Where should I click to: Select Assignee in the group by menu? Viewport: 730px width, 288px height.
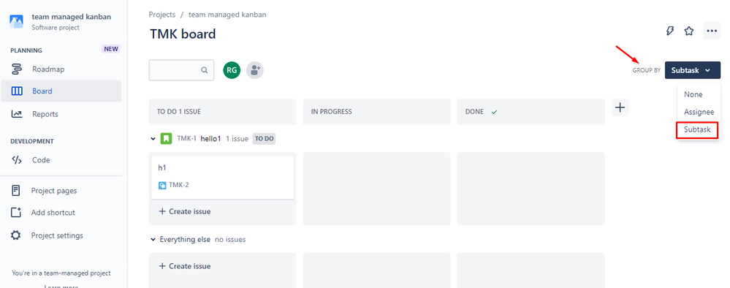click(699, 112)
